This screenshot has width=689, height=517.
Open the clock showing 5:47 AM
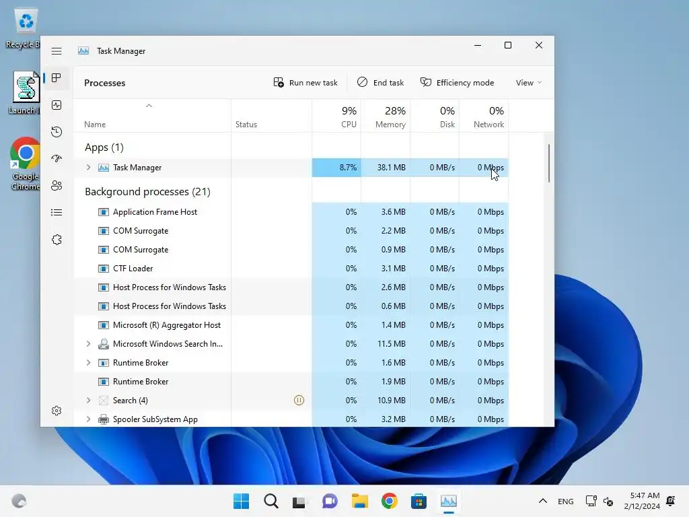click(642, 501)
